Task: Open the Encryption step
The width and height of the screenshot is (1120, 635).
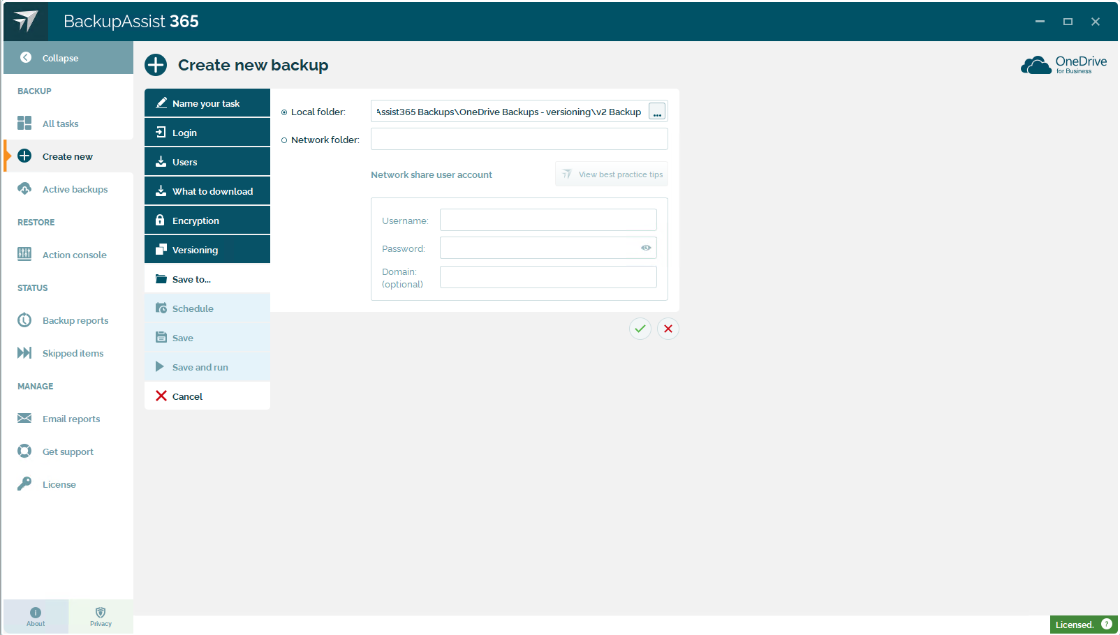Action: pos(207,220)
